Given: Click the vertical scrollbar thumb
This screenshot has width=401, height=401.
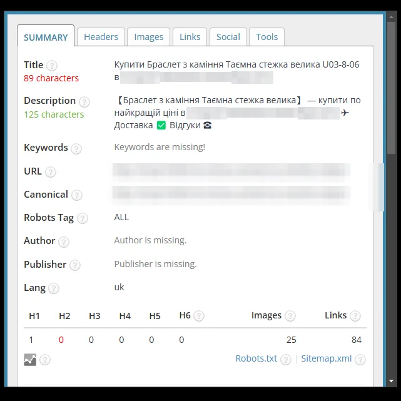Looking at the screenshot, I should 391,88.
